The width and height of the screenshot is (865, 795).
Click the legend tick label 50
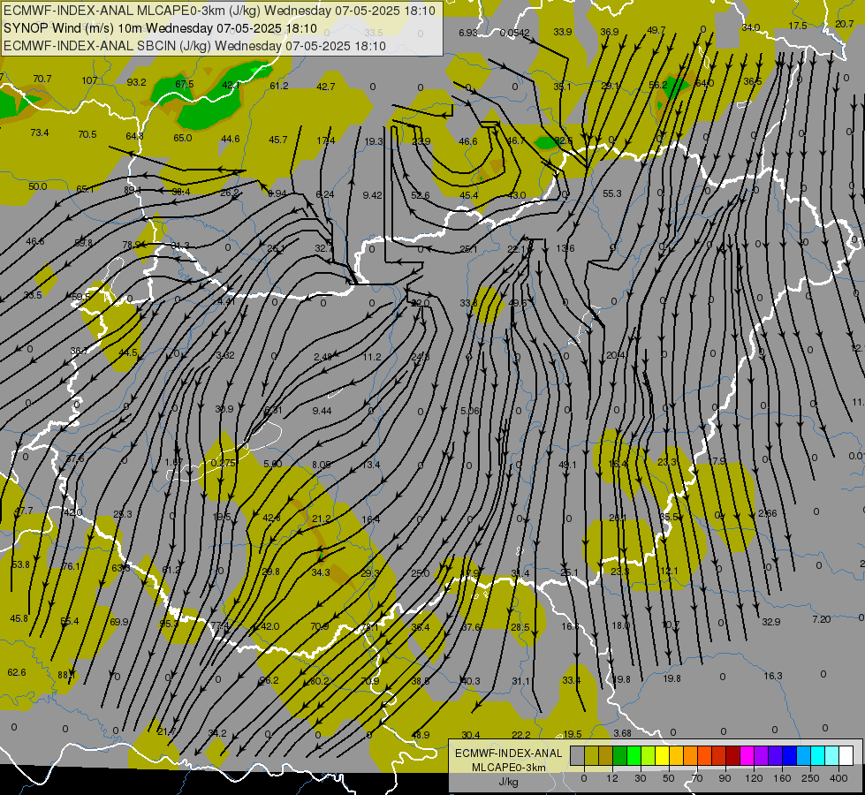tap(669, 778)
